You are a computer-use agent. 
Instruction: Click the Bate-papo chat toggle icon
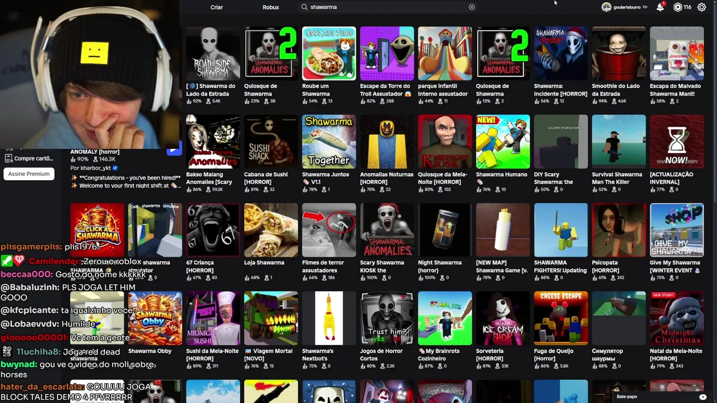tap(702, 397)
